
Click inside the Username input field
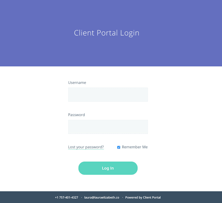(108, 95)
